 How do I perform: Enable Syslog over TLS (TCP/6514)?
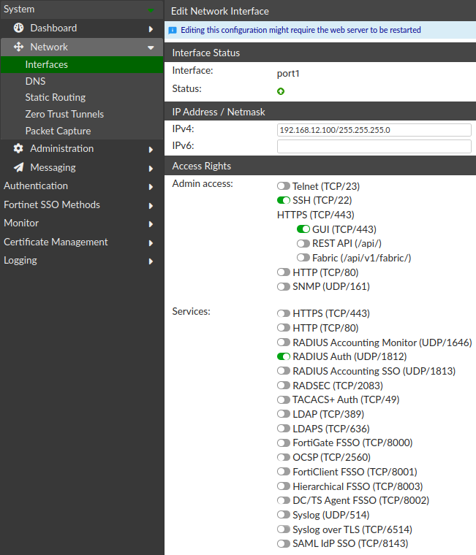284,529
